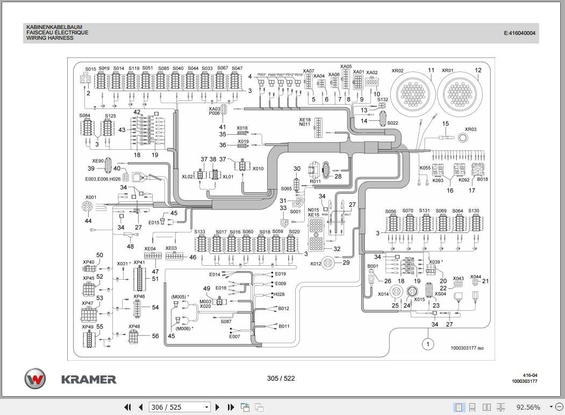Jump to the last page
565x415 pixels.
[231, 407]
